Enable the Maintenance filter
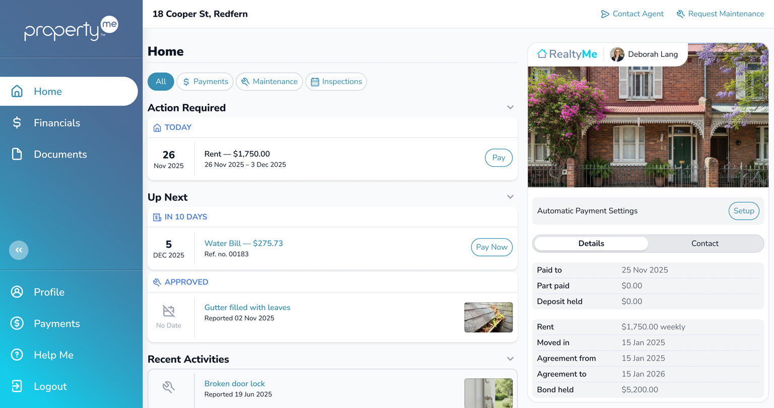The image size is (774, 408). coord(269,81)
